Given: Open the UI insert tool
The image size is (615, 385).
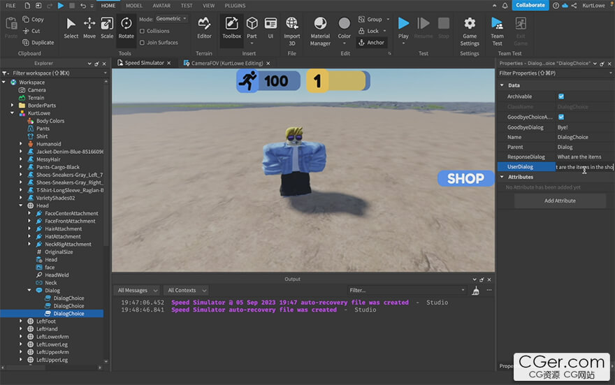Looking at the screenshot, I should pos(270,28).
